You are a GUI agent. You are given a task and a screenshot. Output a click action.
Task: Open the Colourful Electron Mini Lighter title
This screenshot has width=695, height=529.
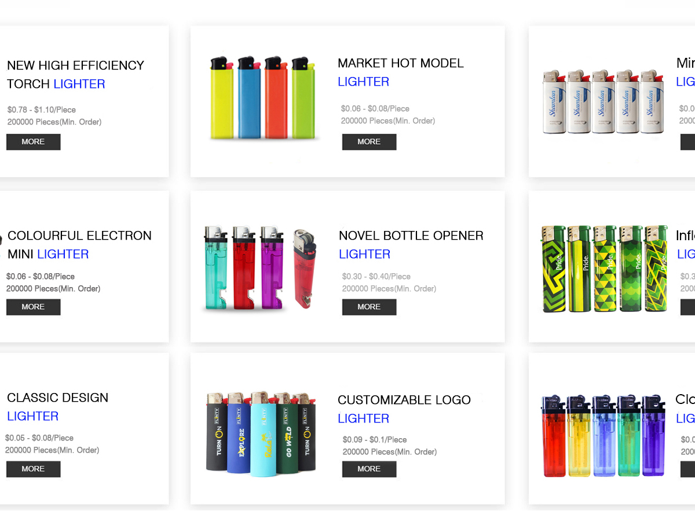click(79, 245)
